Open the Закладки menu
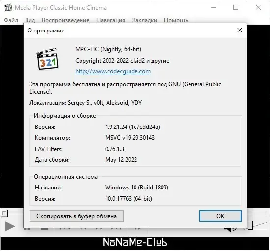 point(144,20)
